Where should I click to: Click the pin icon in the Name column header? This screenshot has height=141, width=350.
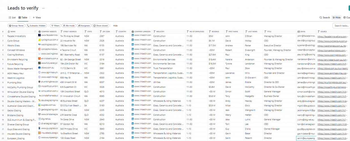click(35, 32)
